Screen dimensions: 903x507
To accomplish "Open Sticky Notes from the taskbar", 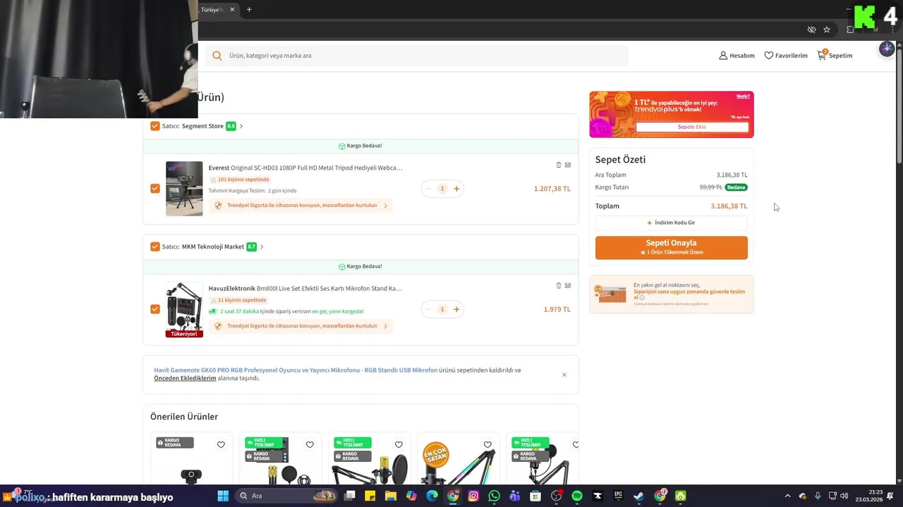I will point(370,496).
